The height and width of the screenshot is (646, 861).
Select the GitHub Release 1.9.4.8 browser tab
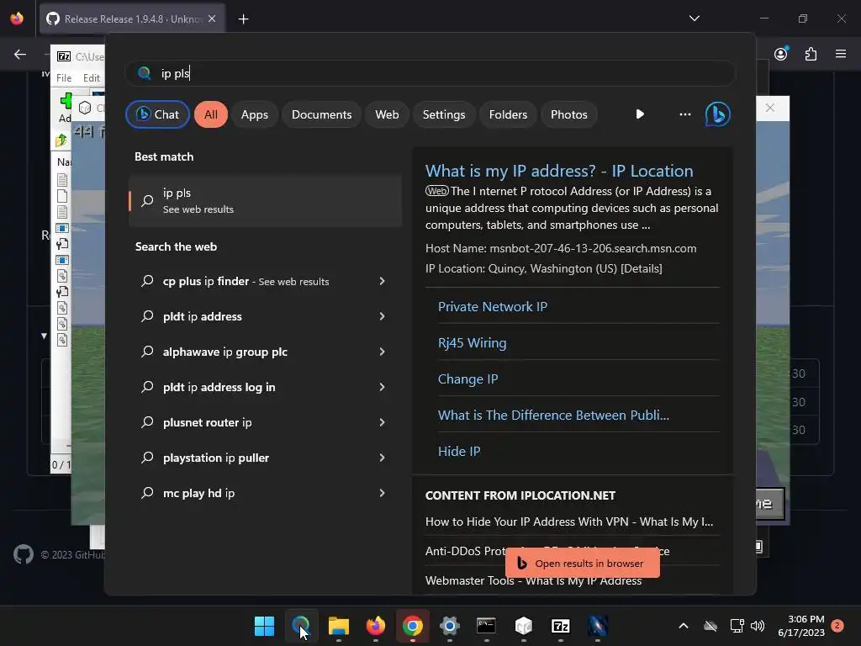point(132,19)
